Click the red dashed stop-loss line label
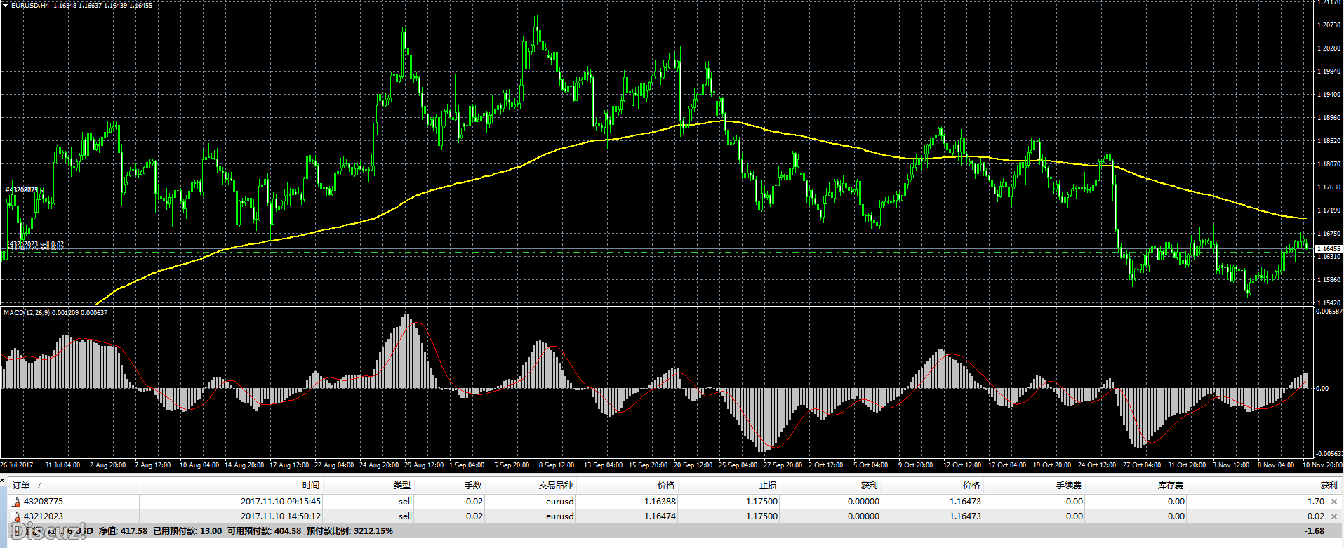 click(x=25, y=190)
